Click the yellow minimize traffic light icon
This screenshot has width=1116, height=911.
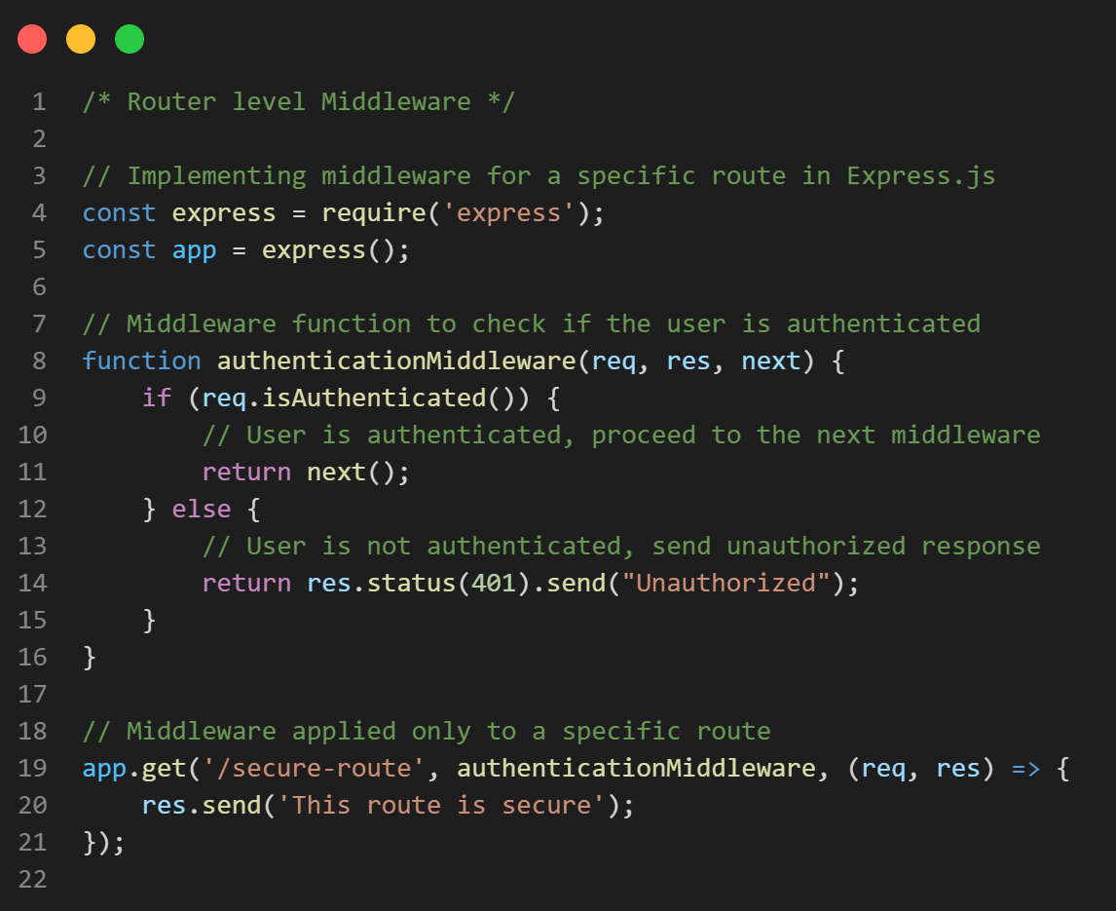coord(81,38)
